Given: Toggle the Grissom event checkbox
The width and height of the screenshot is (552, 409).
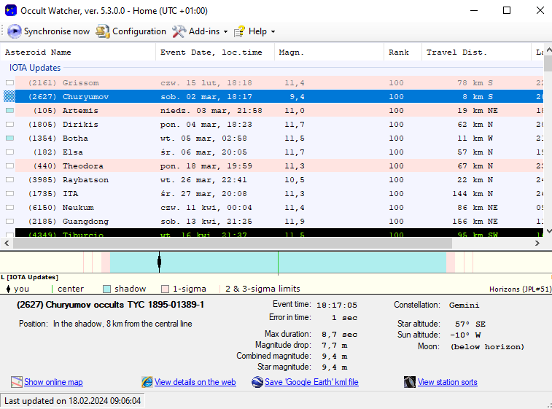Looking at the screenshot, I should [x=10, y=82].
